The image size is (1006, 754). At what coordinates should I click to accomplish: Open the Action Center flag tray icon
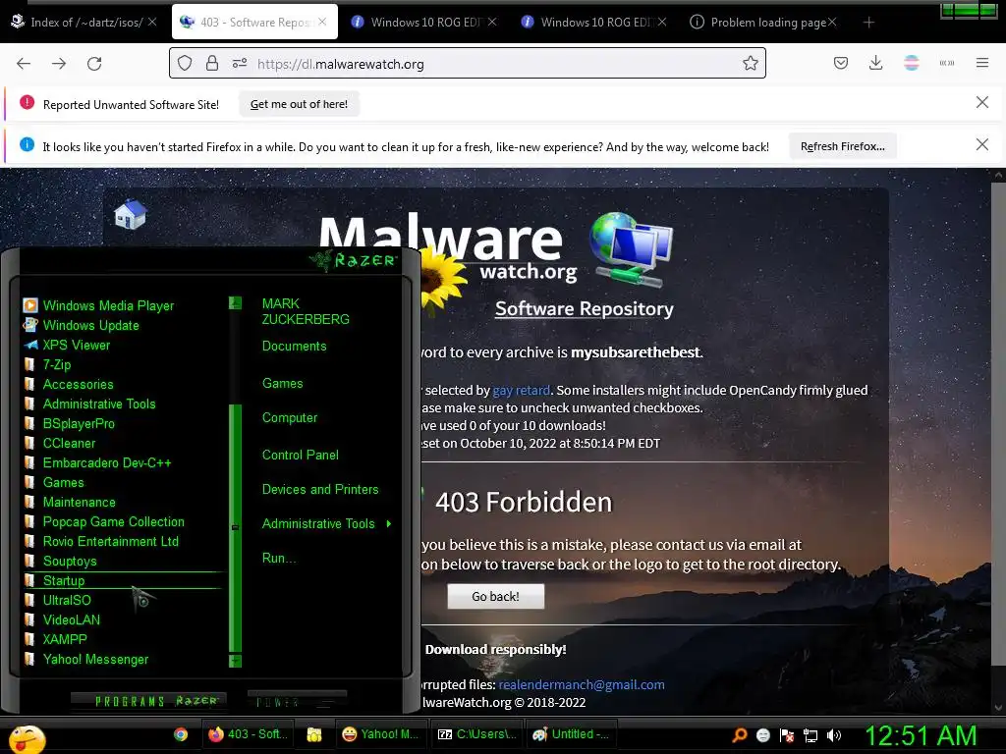[x=787, y=735]
